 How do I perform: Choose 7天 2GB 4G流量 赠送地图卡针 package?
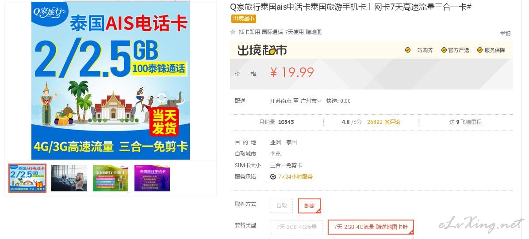[371, 227]
